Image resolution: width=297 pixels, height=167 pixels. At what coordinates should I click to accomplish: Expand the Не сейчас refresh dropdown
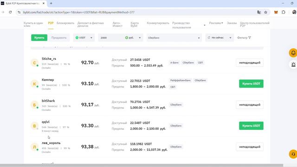pos(230,38)
